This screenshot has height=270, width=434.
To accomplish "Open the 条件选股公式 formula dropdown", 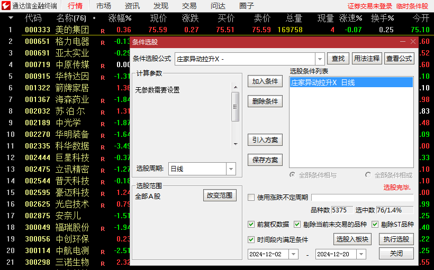I will pyautogui.click(x=320, y=59).
